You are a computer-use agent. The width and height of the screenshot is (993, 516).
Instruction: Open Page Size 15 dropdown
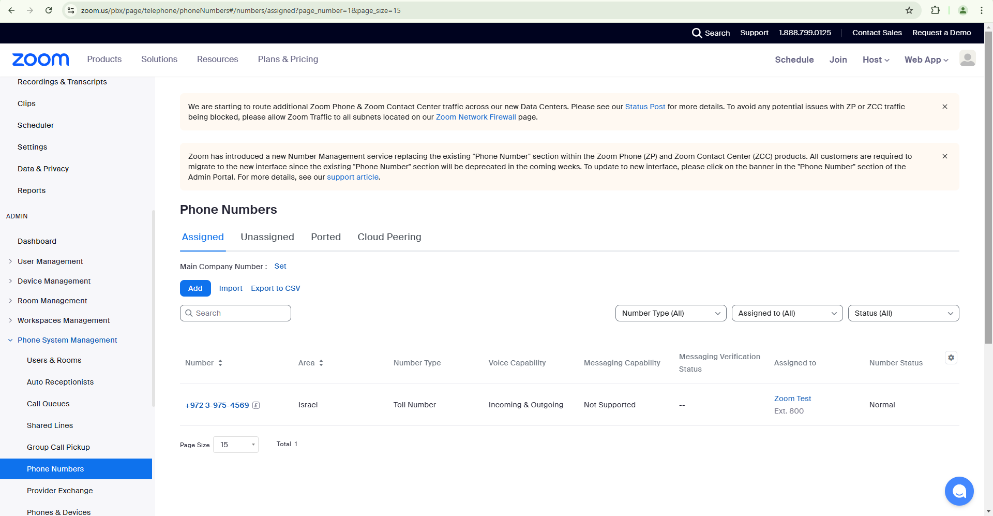pyautogui.click(x=236, y=445)
